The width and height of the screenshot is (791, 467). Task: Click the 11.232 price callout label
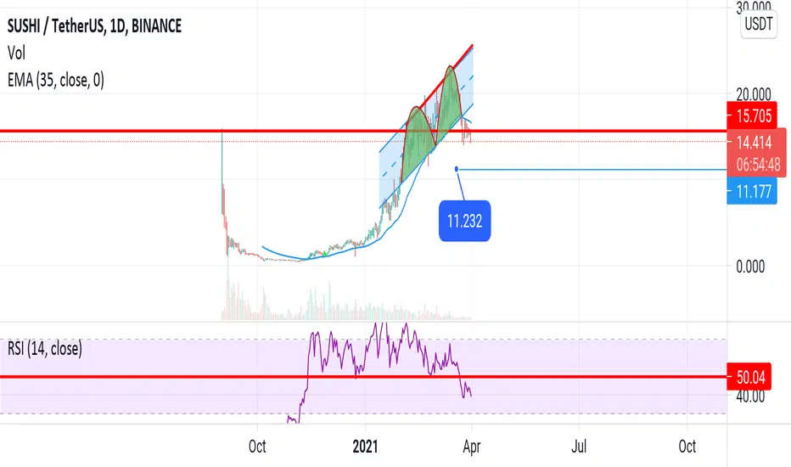tap(464, 221)
